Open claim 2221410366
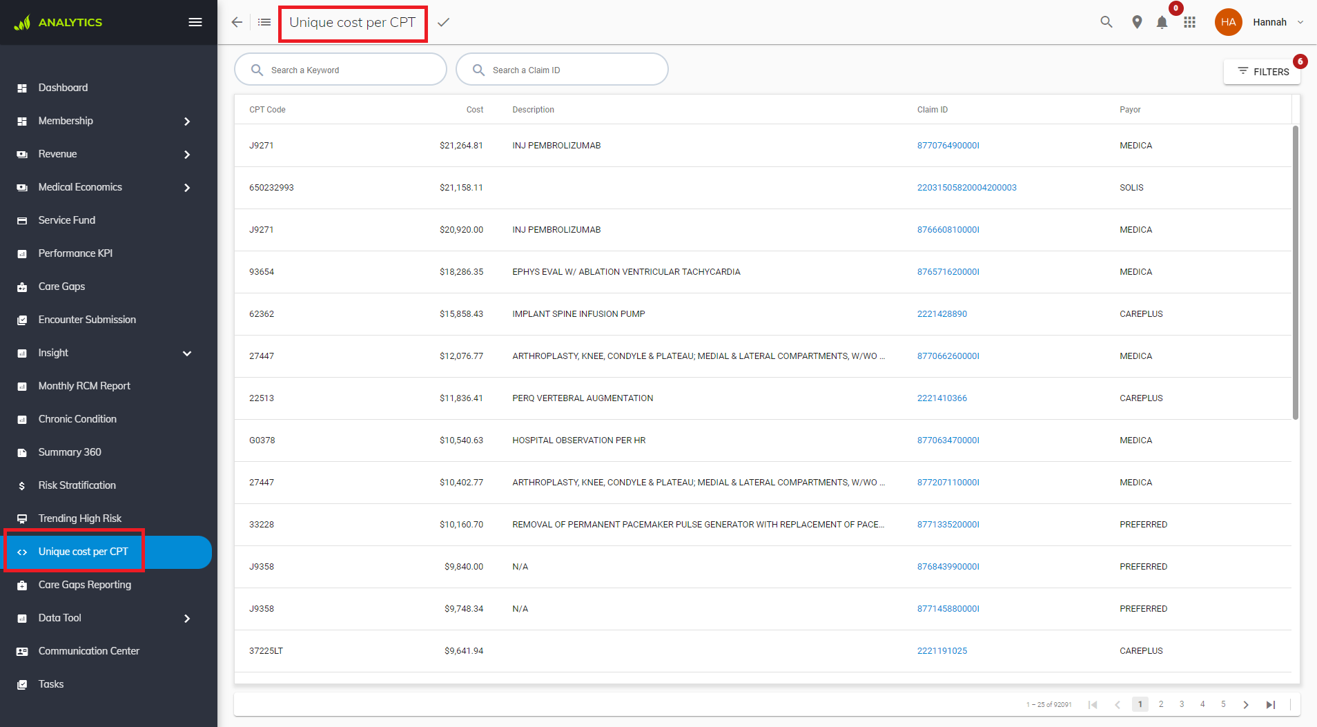 tap(942, 398)
